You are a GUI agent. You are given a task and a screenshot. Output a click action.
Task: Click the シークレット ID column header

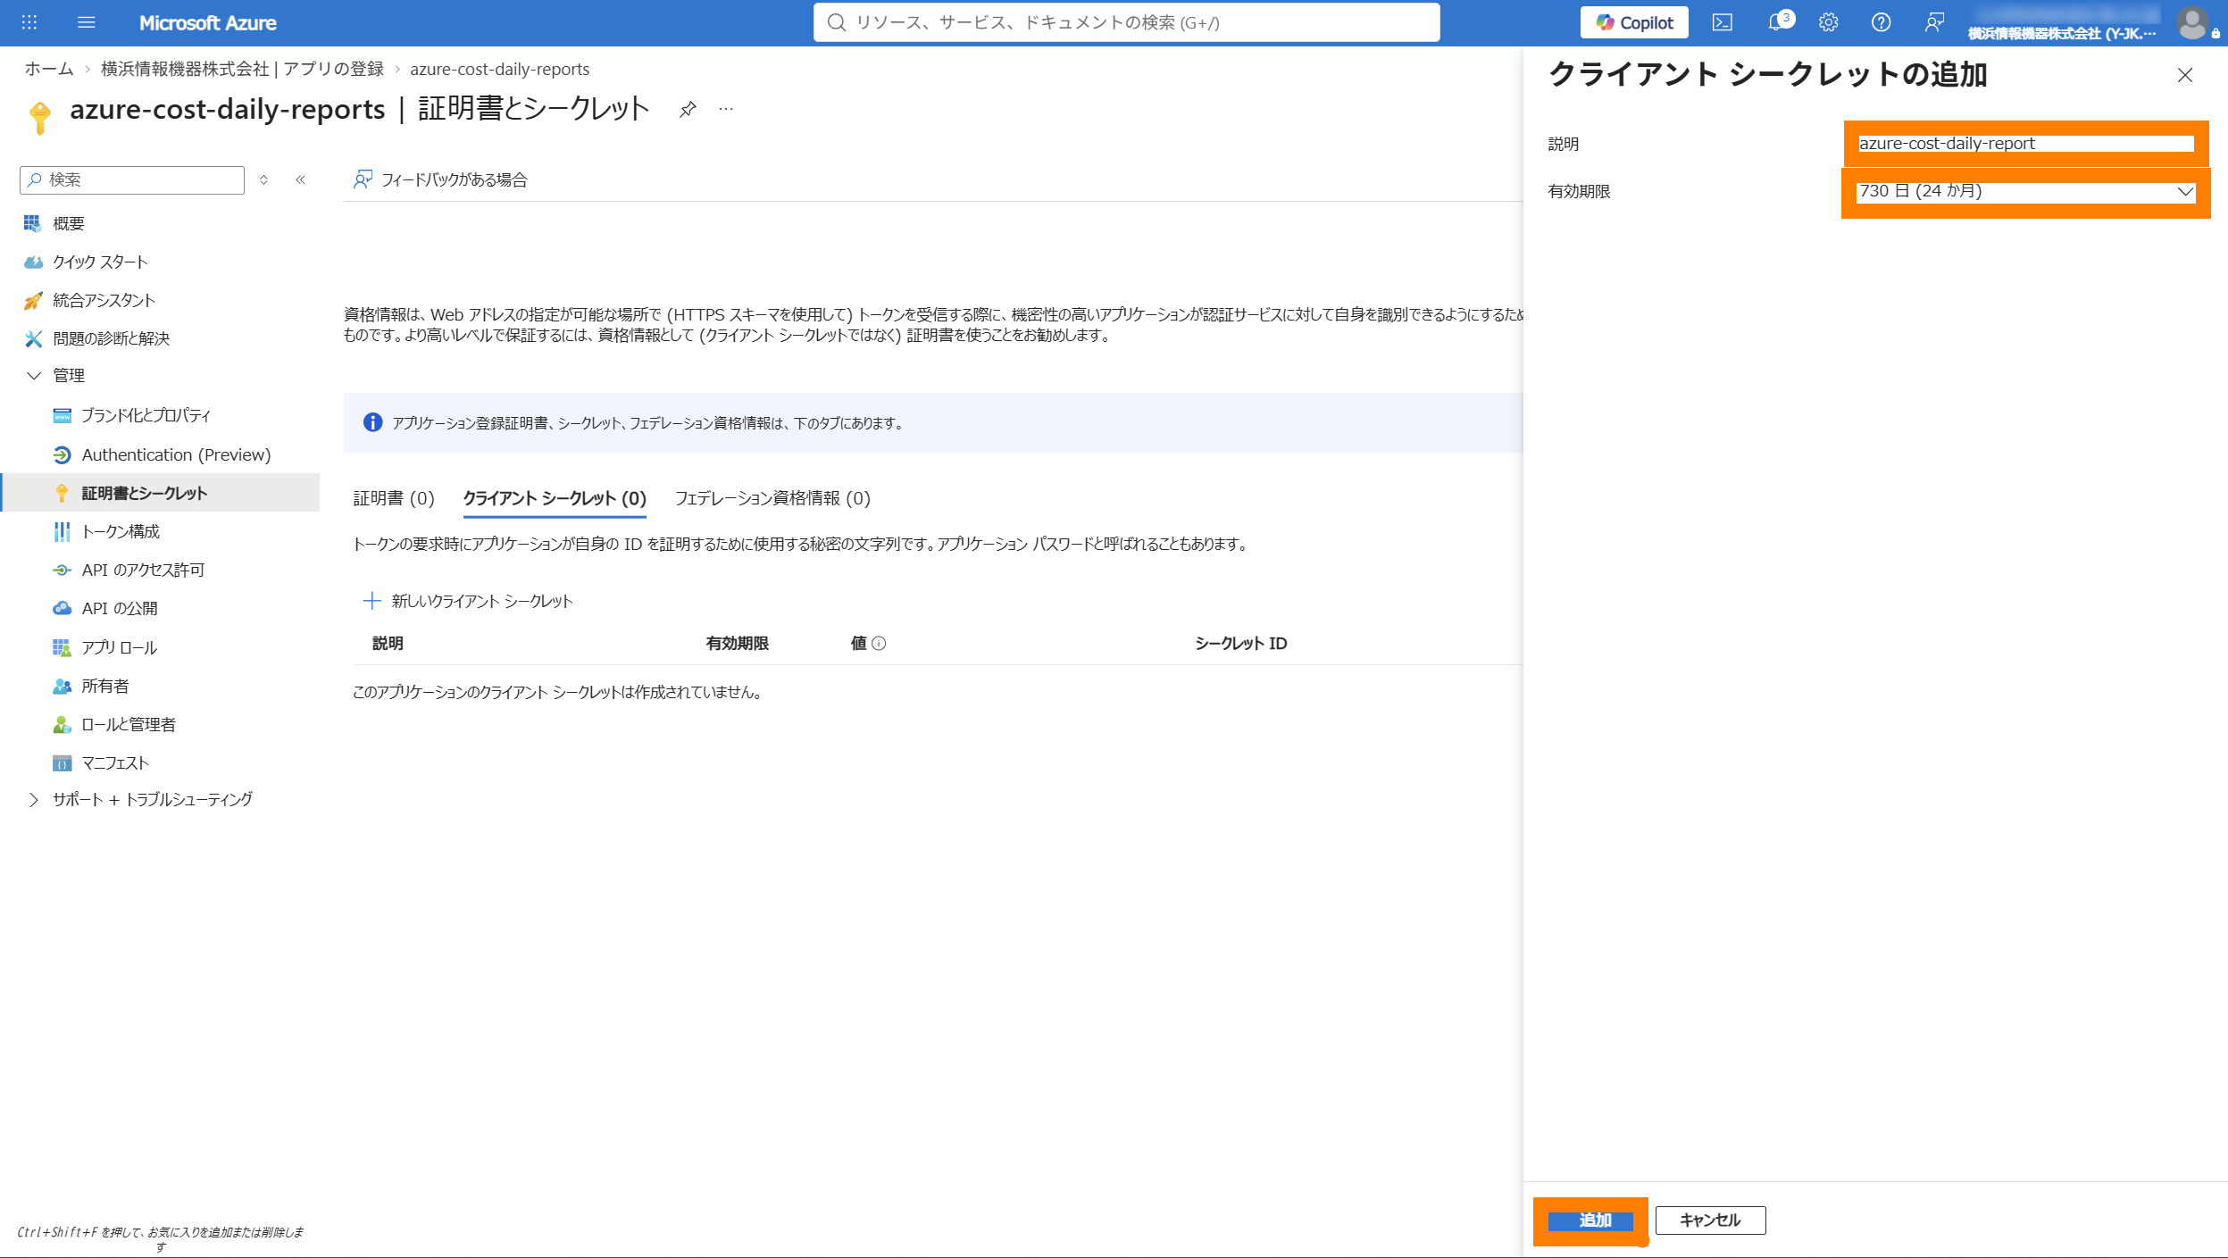(1240, 644)
